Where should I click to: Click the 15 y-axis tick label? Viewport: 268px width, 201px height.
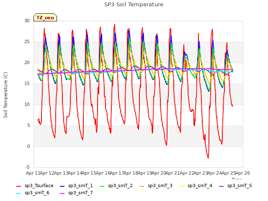click(x=27, y=83)
